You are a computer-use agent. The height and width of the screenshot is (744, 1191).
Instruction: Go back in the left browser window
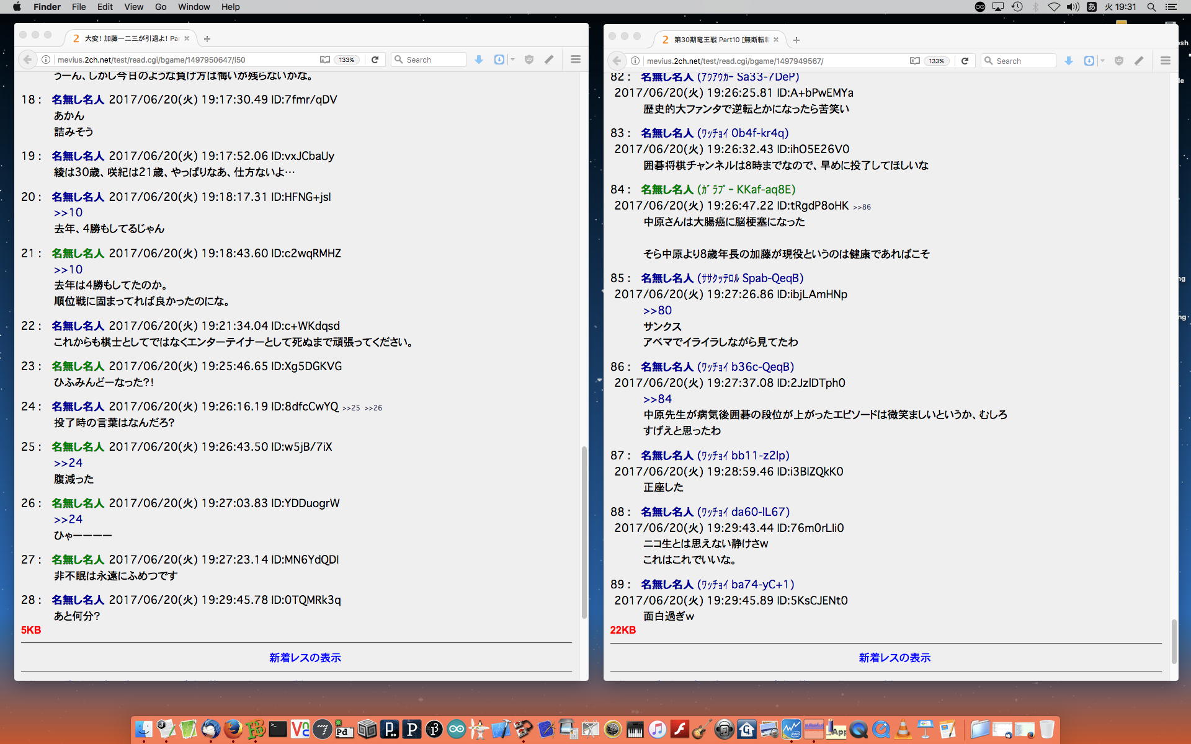point(27,60)
